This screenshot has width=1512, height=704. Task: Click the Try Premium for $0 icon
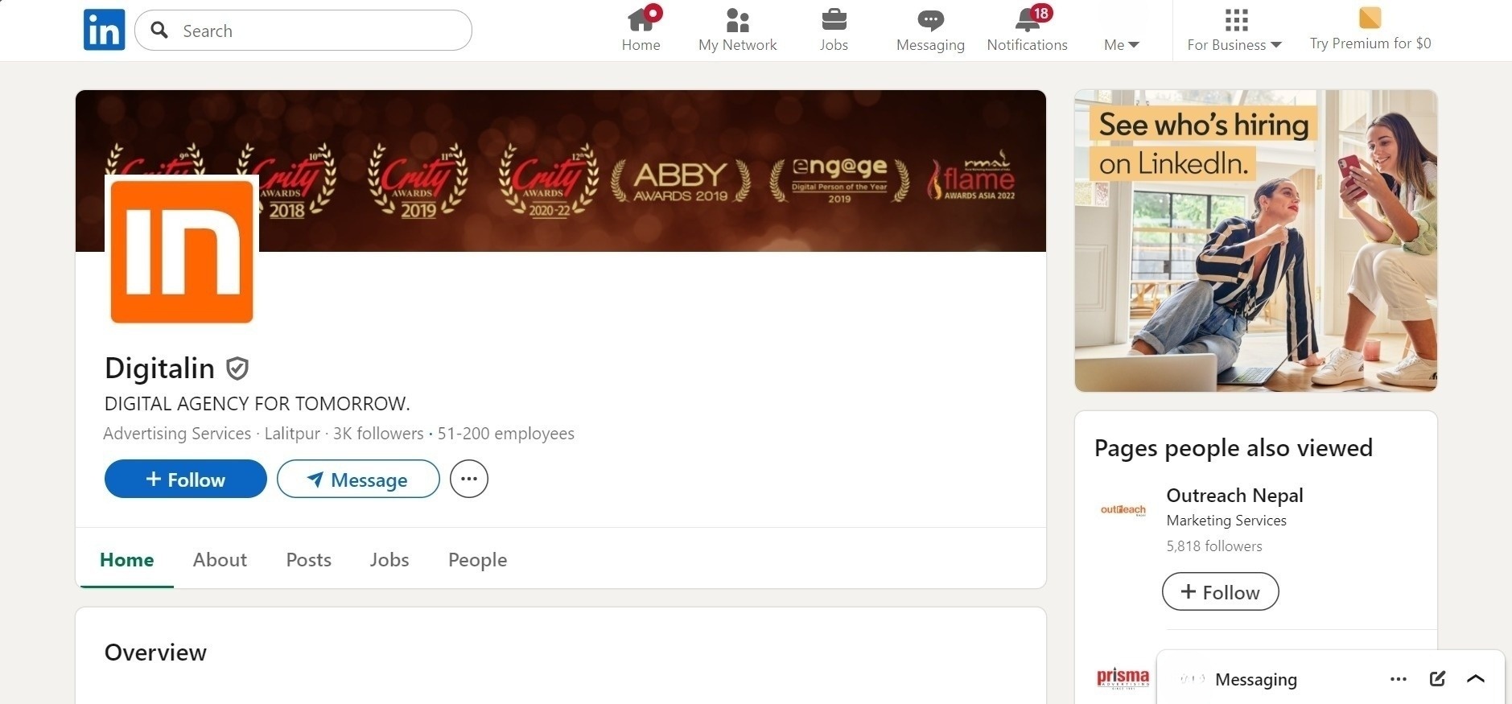[x=1370, y=18]
